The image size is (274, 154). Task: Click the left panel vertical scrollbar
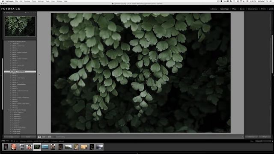click(3, 84)
